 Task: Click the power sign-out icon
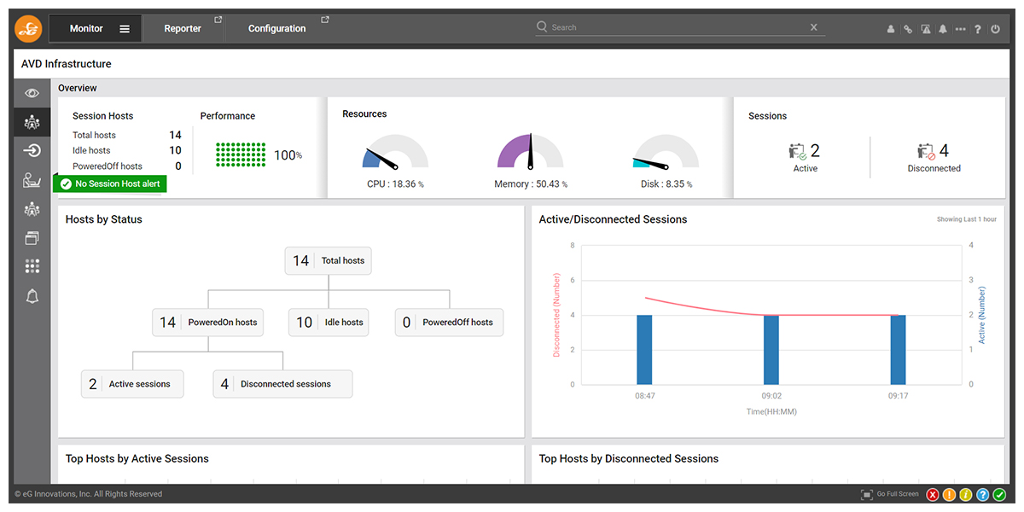coord(995,29)
